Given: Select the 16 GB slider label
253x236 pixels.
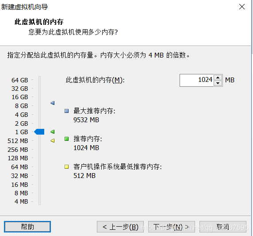Looking at the screenshot, I should tap(20, 97).
